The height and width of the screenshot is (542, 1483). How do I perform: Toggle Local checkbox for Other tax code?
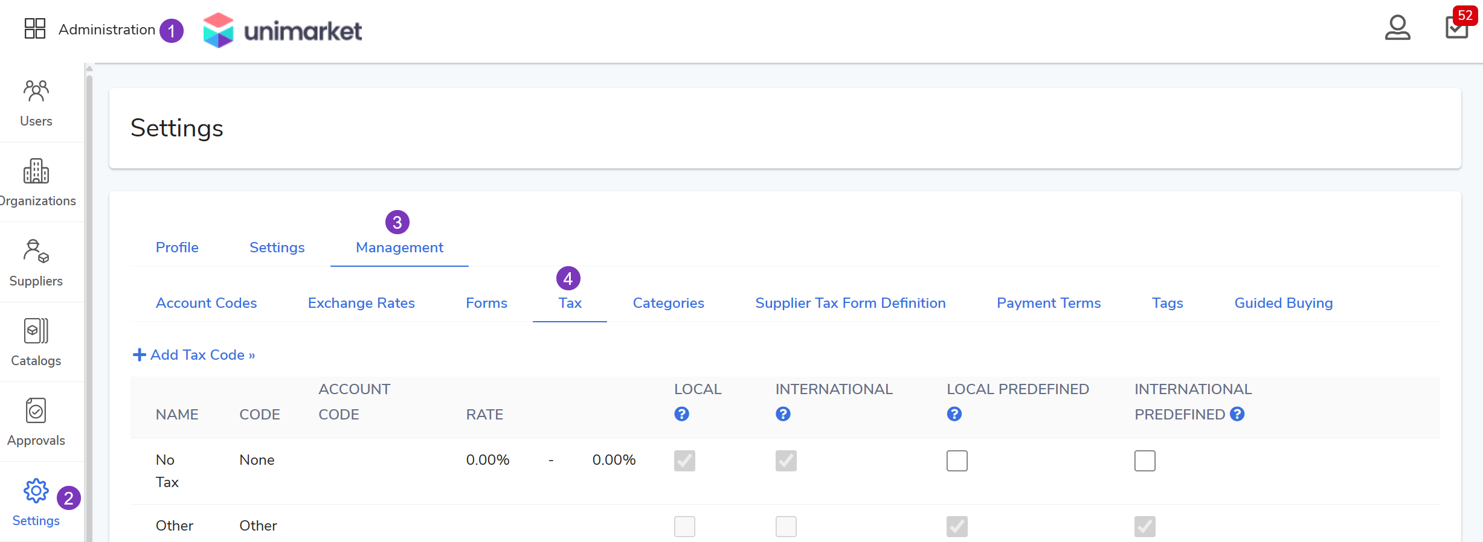684,526
